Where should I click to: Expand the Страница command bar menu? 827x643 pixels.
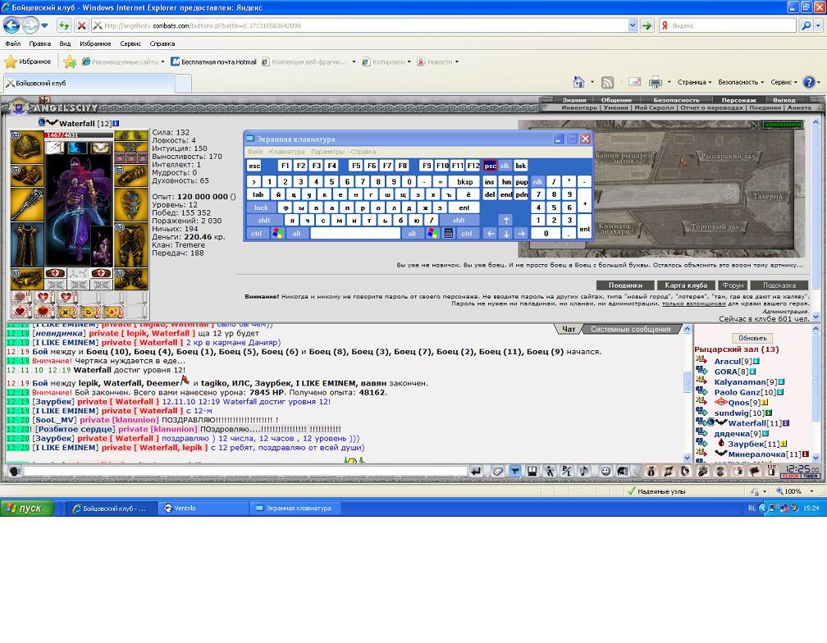(x=694, y=82)
